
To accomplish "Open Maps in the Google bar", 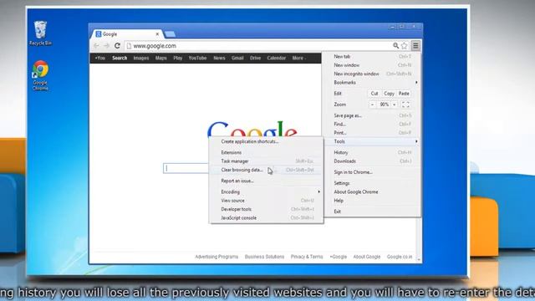I will 161,58.
